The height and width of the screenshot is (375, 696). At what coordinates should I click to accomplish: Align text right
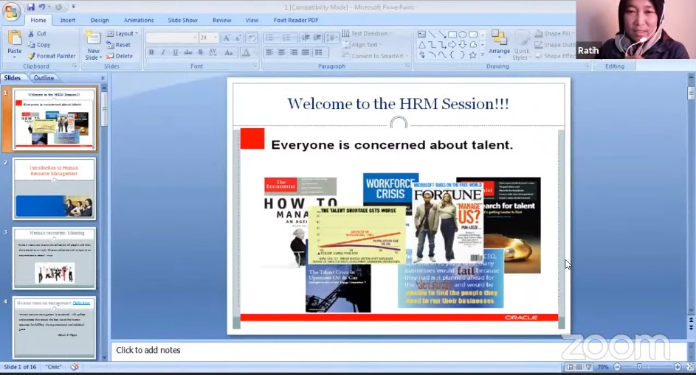(x=294, y=52)
